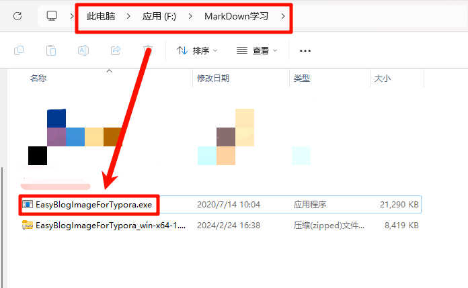The height and width of the screenshot is (288, 468).
Task: Expand the chevron after 应用 (F:)
Action: tap(190, 16)
